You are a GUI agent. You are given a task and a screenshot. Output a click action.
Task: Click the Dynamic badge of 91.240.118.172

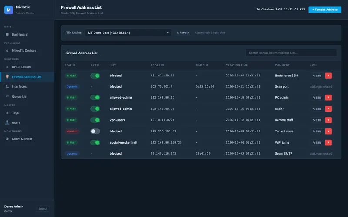pyautogui.click(x=72, y=154)
